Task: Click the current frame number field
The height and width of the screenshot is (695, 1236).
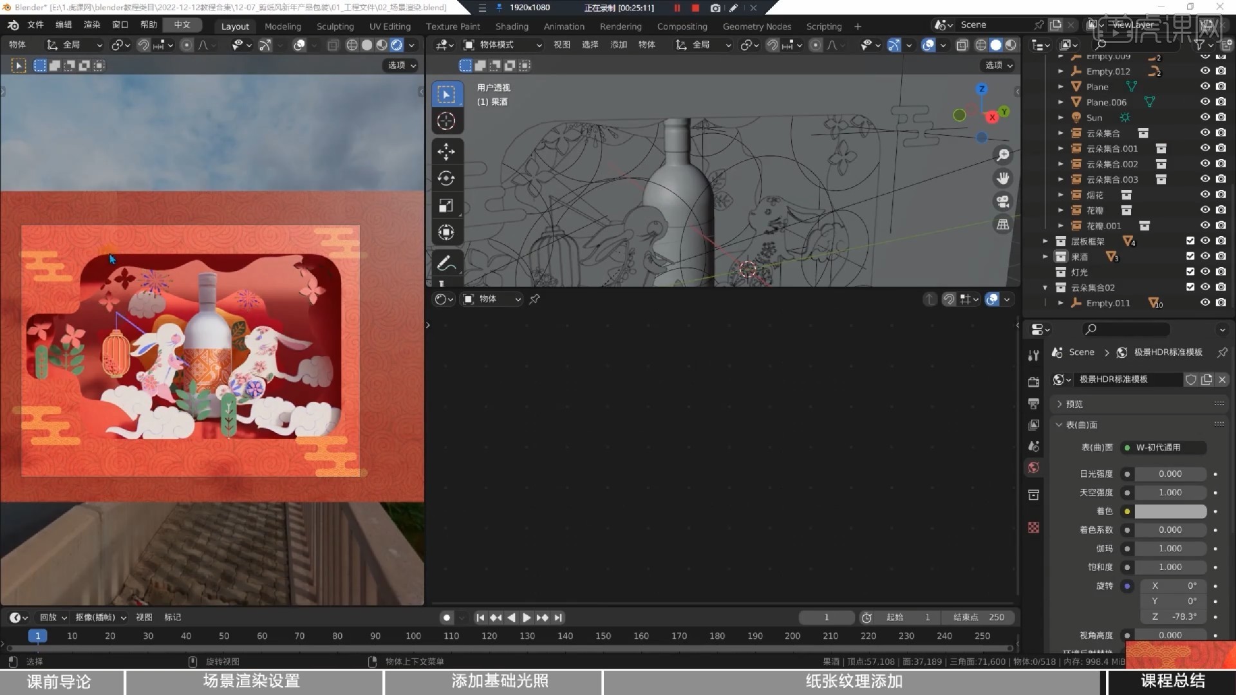Action: 827,617
